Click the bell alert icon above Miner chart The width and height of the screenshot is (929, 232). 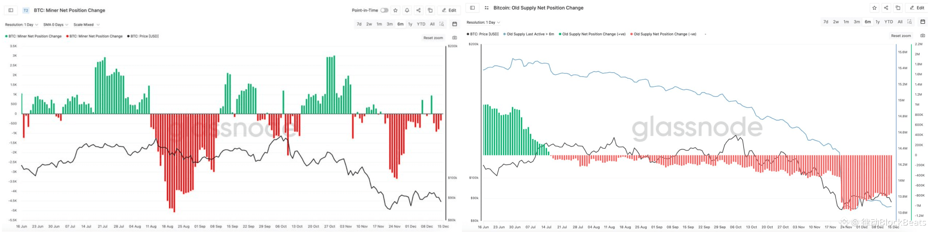407,10
